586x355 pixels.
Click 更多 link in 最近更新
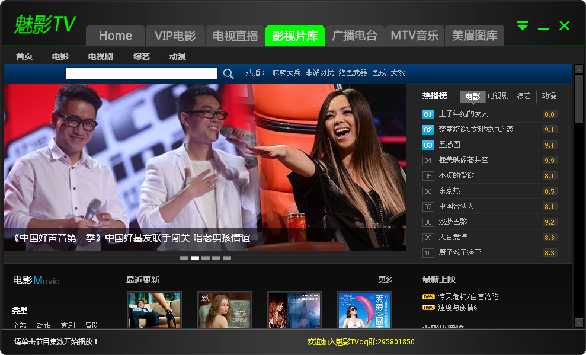coord(385,280)
